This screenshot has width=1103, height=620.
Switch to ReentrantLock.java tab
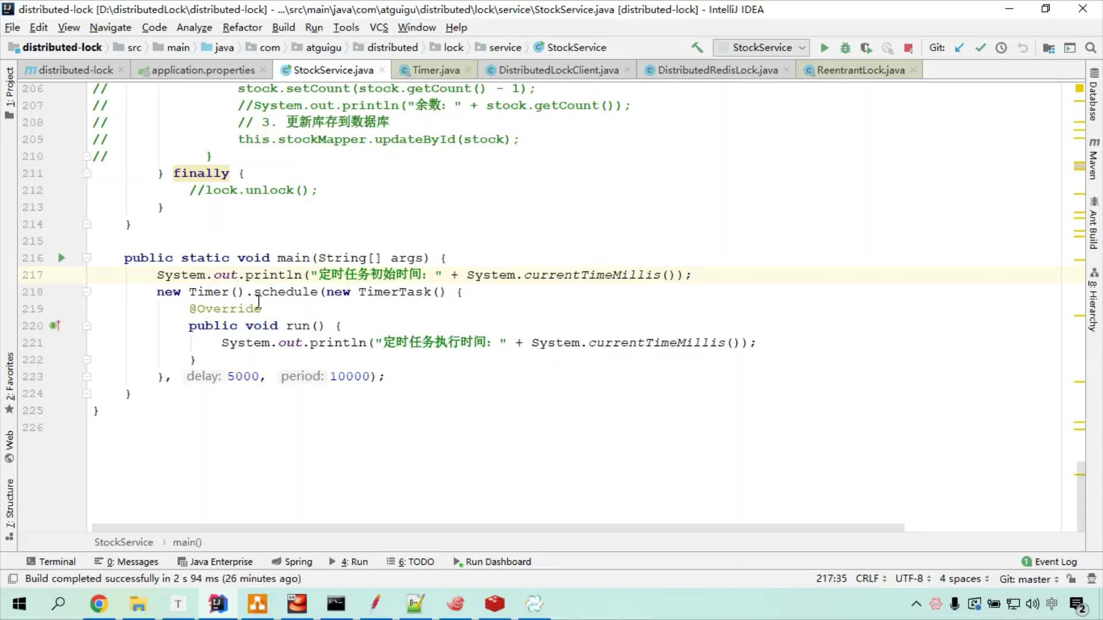click(x=861, y=70)
